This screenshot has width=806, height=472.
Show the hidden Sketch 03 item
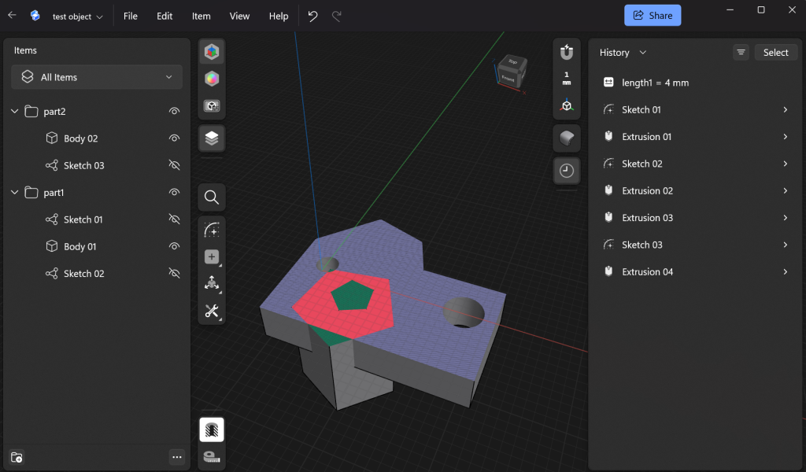[x=175, y=165]
